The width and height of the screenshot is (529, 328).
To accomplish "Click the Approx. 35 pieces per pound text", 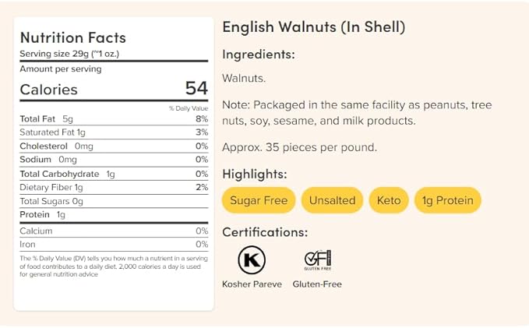I will tap(300, 147).
